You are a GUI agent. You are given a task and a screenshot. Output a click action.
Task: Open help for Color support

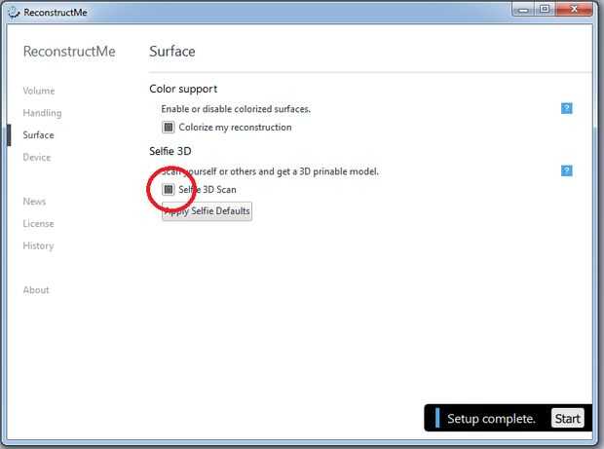pyautogui.click(x=566, y=108)
